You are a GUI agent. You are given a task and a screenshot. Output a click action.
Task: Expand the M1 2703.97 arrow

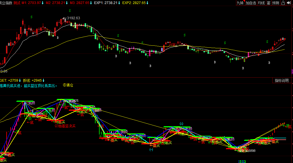[43, 3]
